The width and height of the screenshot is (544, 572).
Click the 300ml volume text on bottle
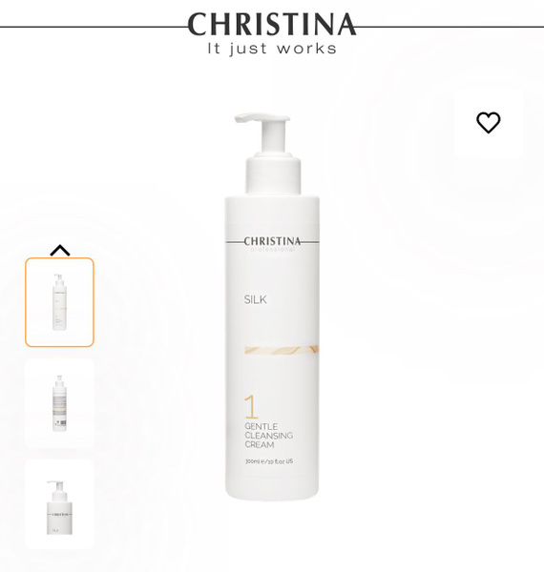pos(269,461)
